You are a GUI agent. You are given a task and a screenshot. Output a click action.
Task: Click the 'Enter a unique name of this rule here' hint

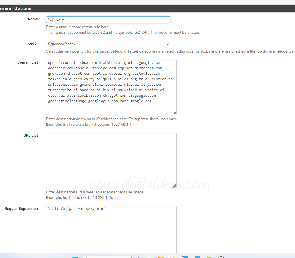(x=78, y=27)
